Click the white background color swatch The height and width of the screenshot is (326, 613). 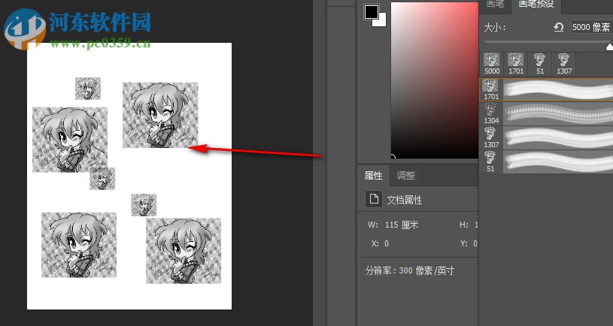(381, 21)
